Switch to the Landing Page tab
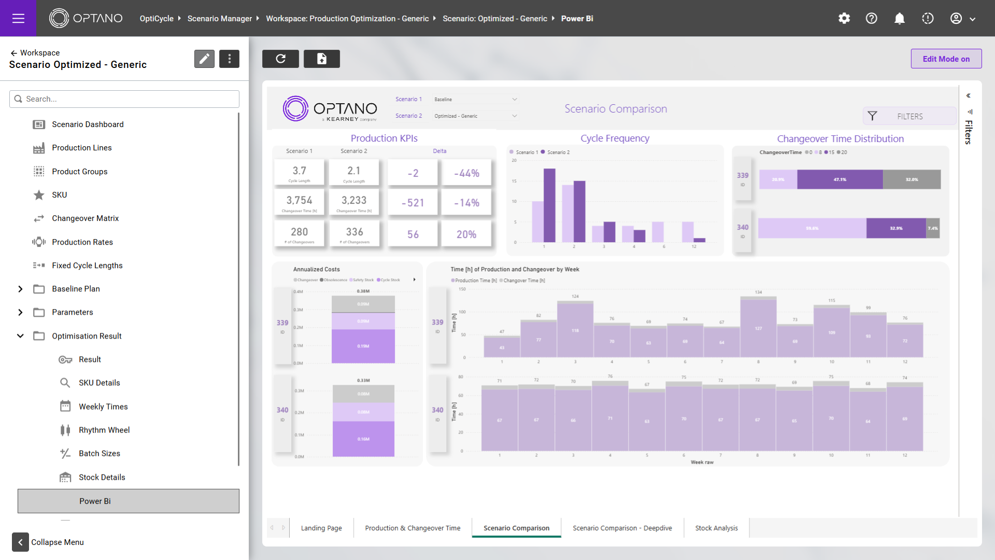This screenshot has height=560, width=995. 321,528
